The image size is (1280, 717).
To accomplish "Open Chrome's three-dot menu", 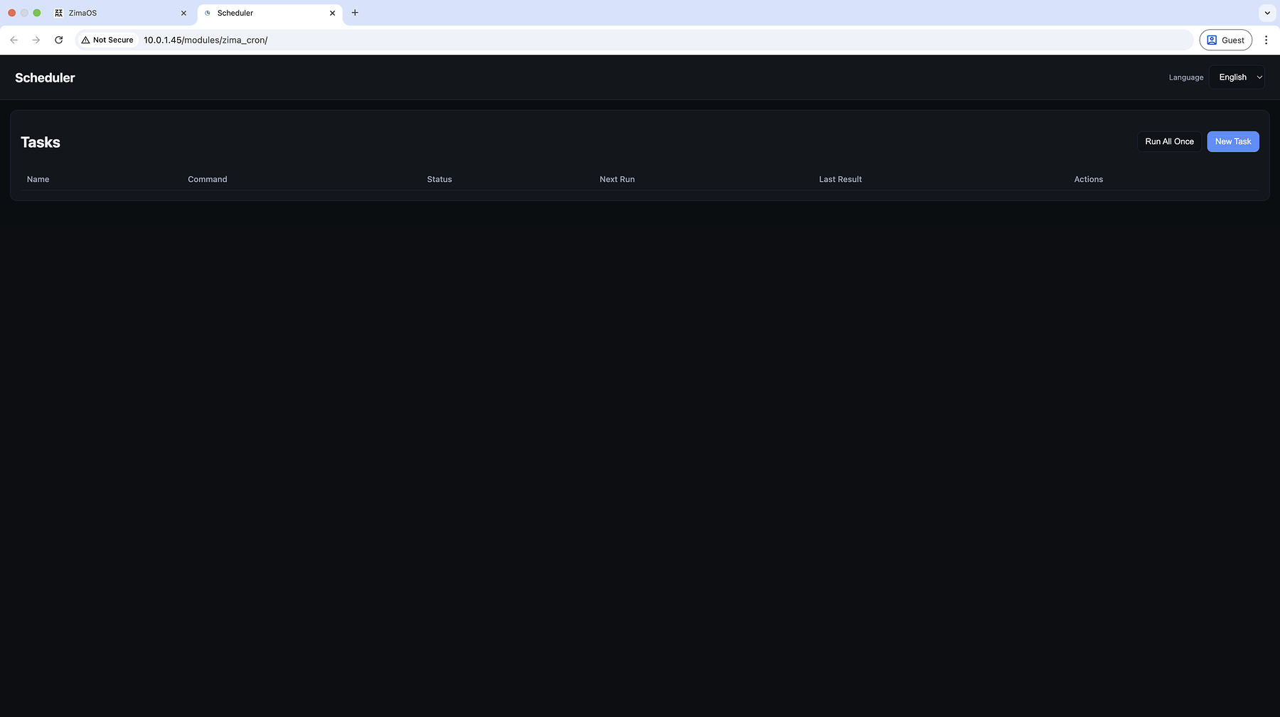I will point(1266,40).
